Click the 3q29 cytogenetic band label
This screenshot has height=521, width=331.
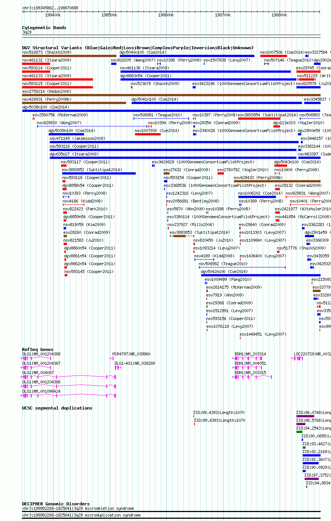coord(27,32)
